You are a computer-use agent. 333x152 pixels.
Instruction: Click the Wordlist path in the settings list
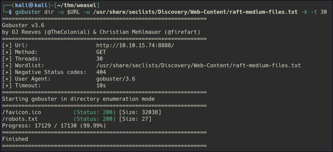(198, 66)
